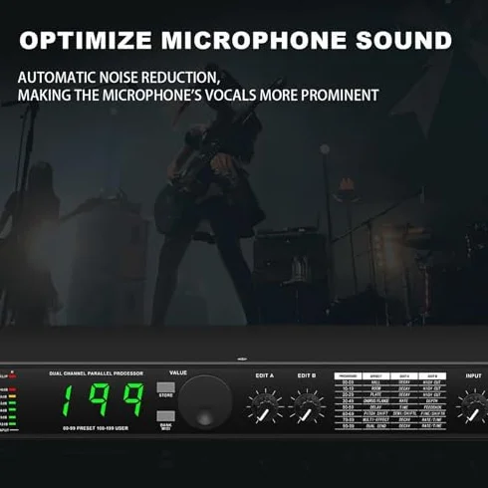Click the ROOM row in the effects table

(390, 388)
